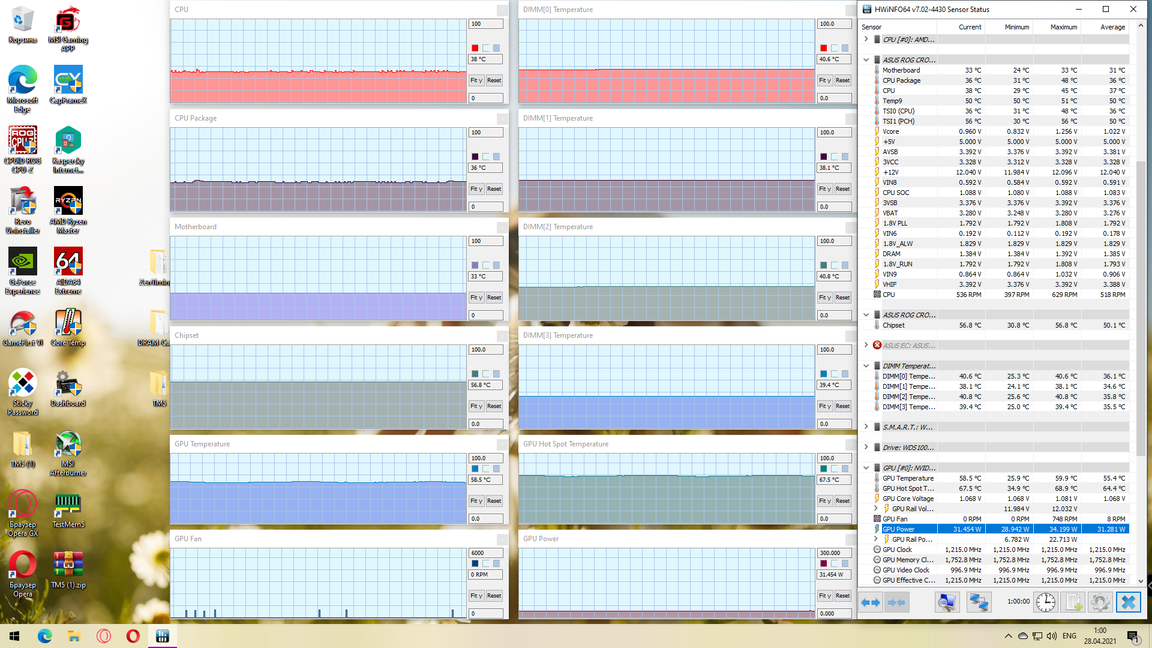This screenshot has height=648, width=1152.
Task: Click the red color swatch in CPU graph
Action: pos(475,48)
